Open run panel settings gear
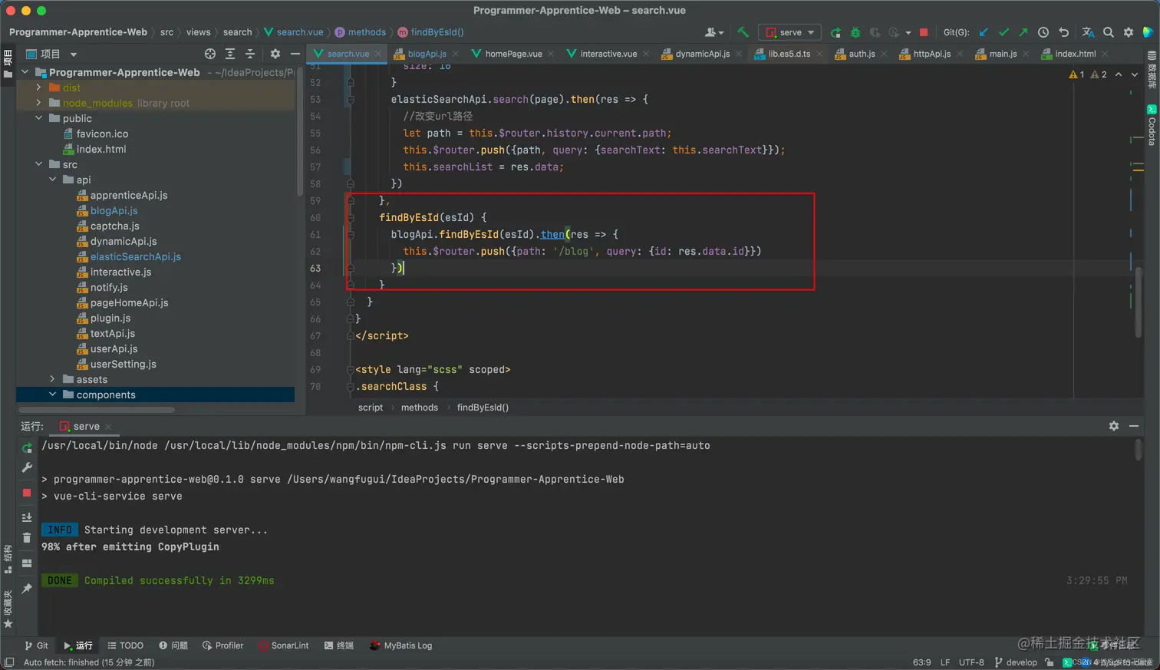This screenshot has width=1160, height=670. [x=1114, y=426]
